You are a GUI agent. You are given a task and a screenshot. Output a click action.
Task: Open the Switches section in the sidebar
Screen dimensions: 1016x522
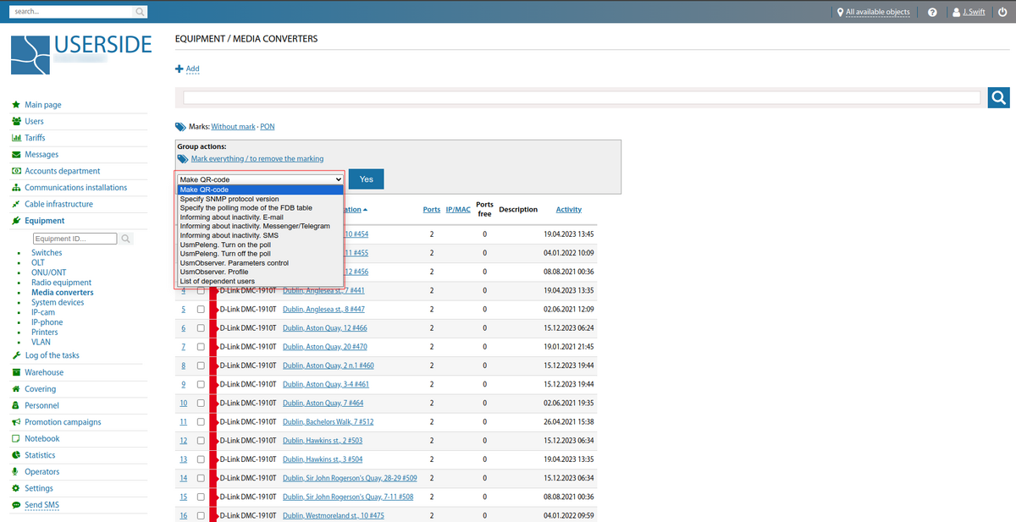click(47, 252)
